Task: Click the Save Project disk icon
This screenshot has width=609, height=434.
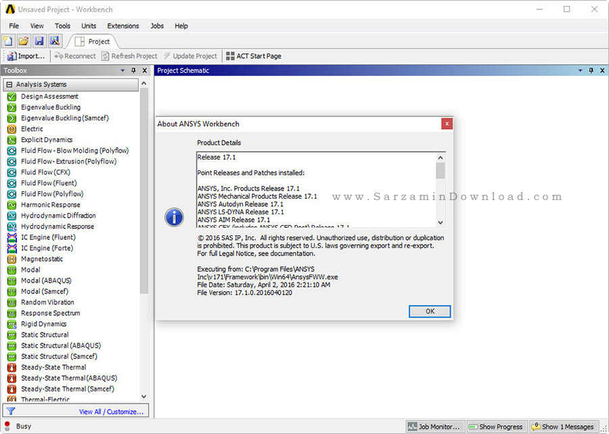Action: (x=39, y=41)
